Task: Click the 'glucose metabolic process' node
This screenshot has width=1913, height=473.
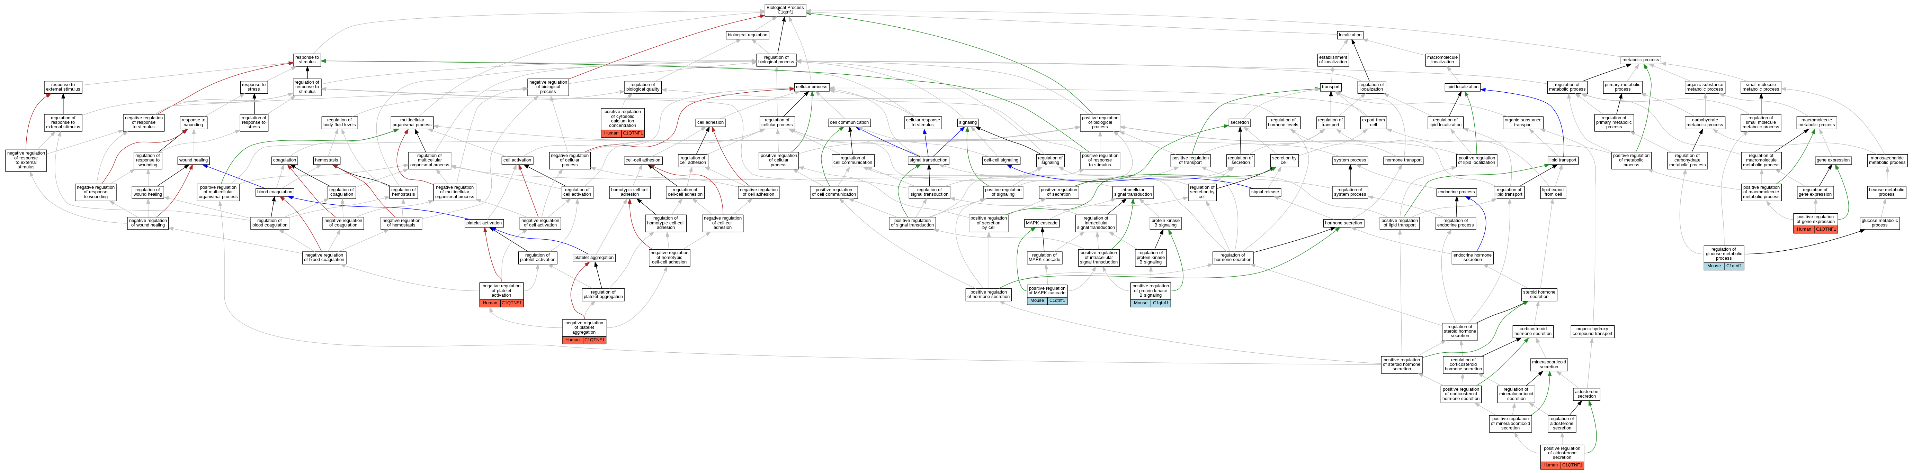Action: point(1879,223)
